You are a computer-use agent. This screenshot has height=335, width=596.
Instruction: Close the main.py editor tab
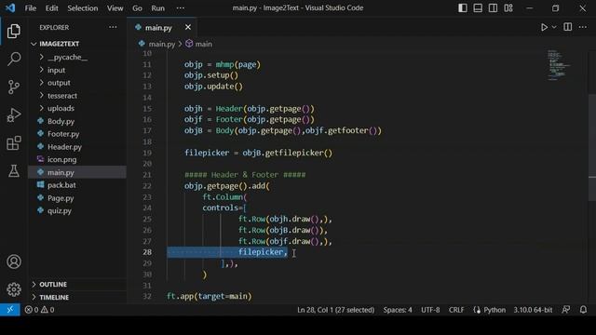pos(188,27)
